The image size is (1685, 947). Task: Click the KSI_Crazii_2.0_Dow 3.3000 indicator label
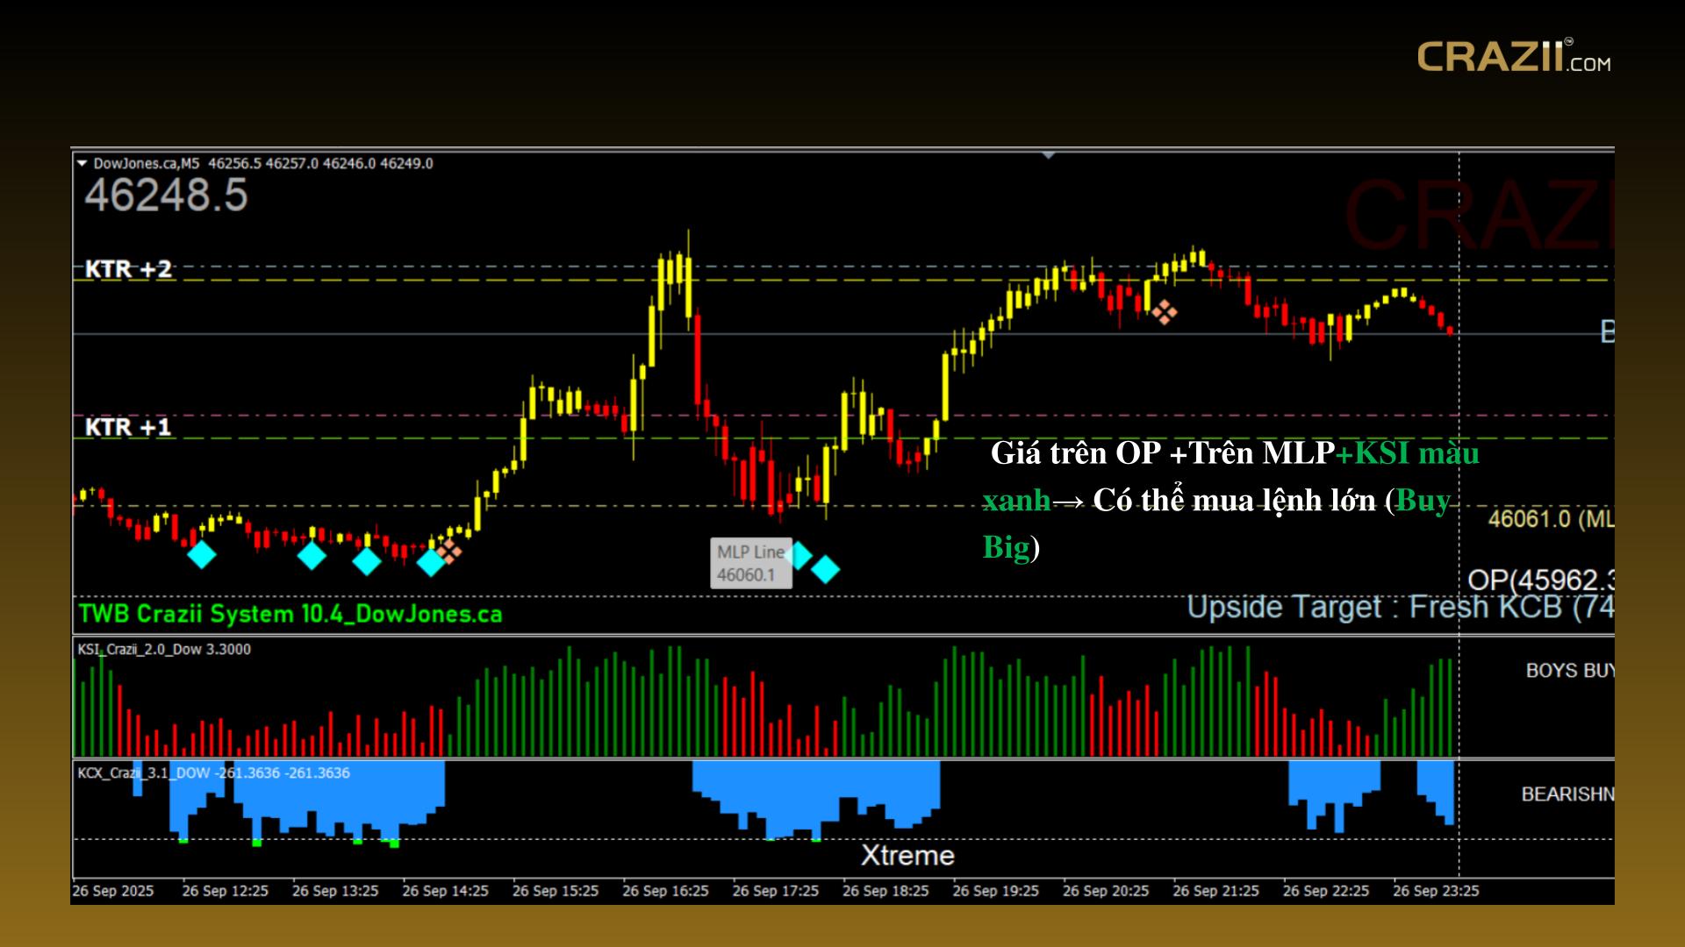pyautogui.click(x=164, y=649)
